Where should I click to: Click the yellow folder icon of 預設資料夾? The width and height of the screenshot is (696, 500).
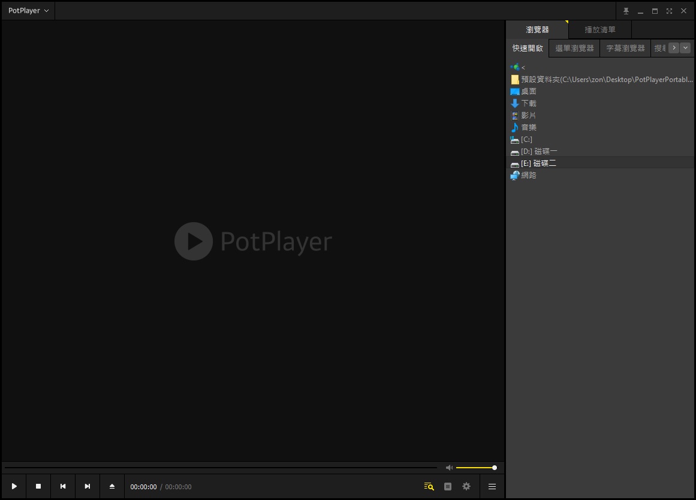click(515, 80)
